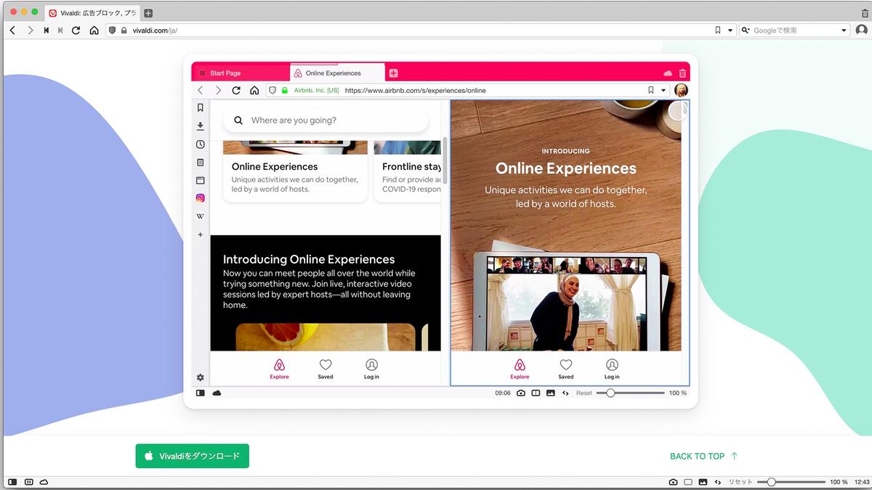Click the outer status bar page tiling window icon
This screenshot has height=490, width=872.
688,482
